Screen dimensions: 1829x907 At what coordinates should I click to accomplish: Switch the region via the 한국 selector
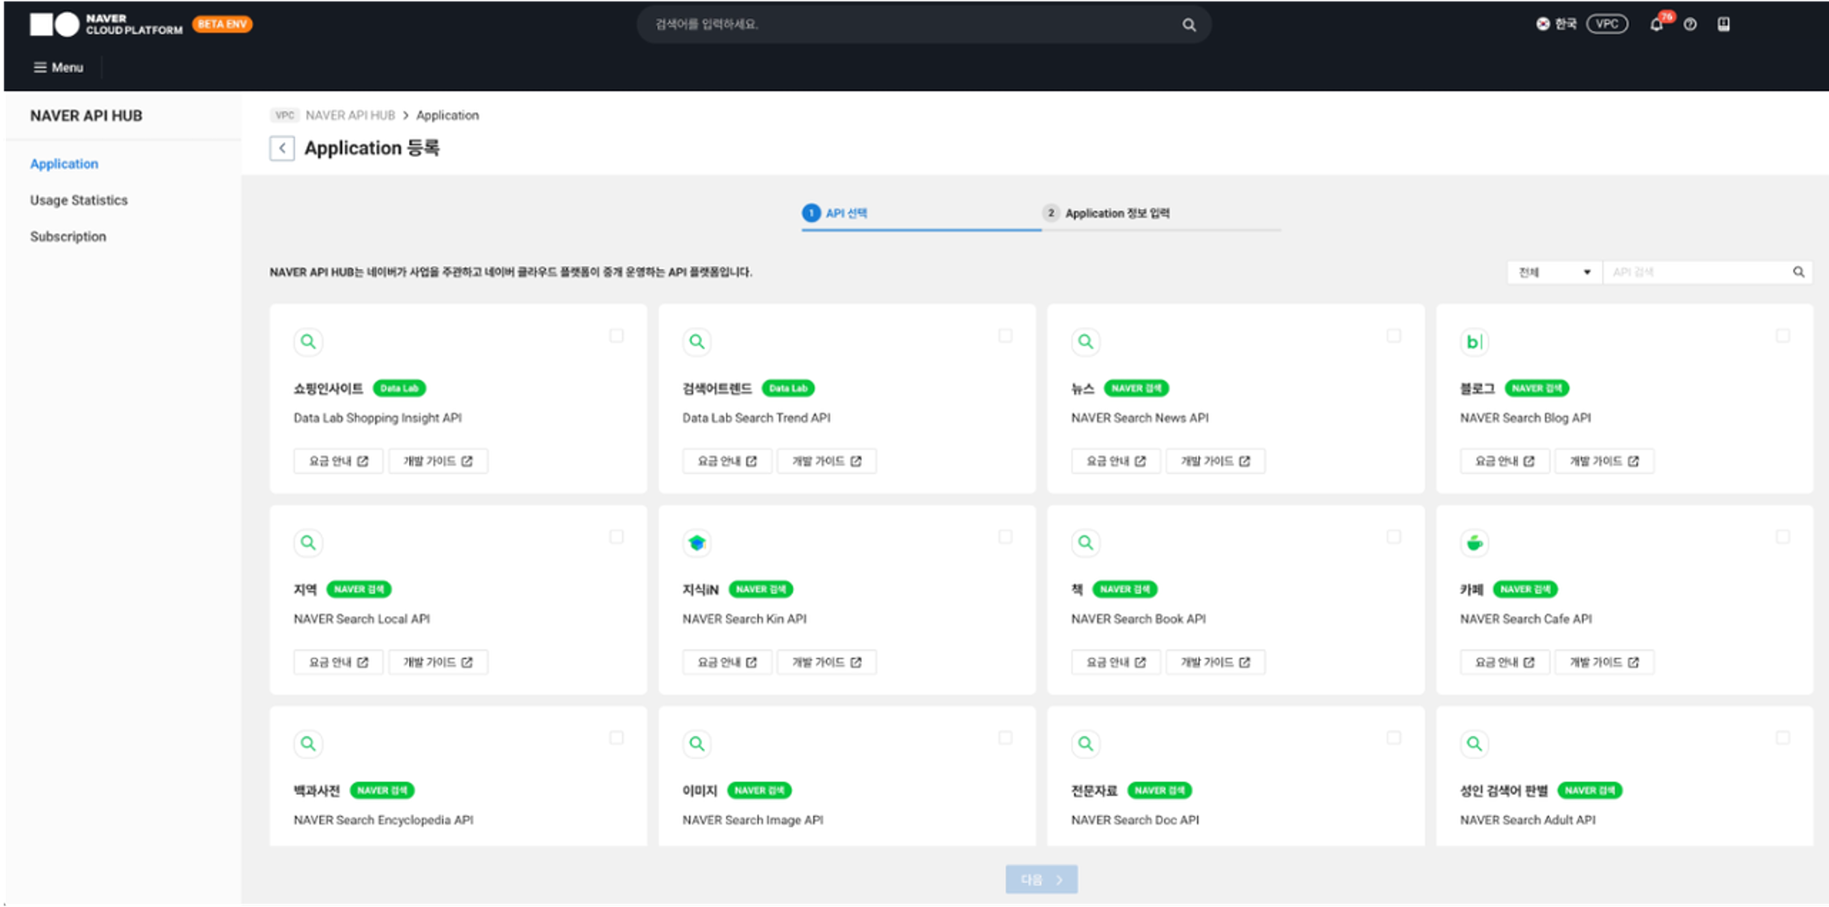1556,24
